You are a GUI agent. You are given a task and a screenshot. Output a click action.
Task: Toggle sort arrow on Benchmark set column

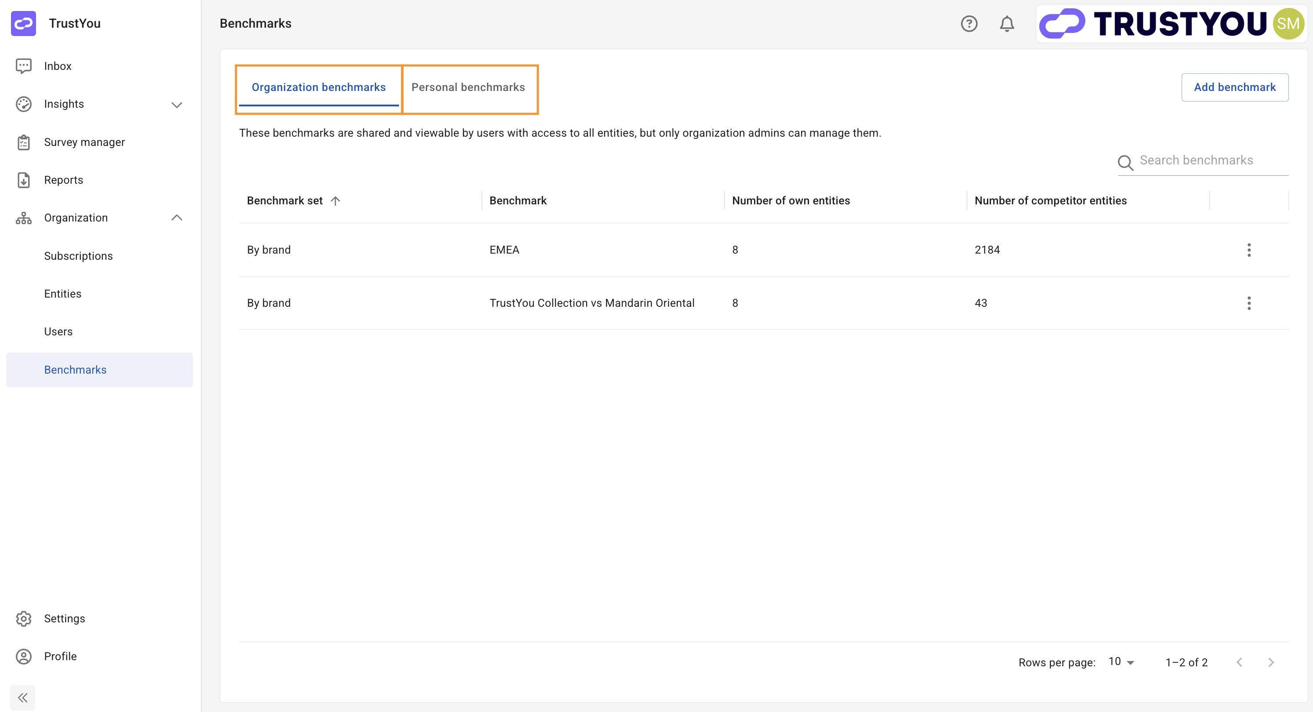(x=335, y=201)
